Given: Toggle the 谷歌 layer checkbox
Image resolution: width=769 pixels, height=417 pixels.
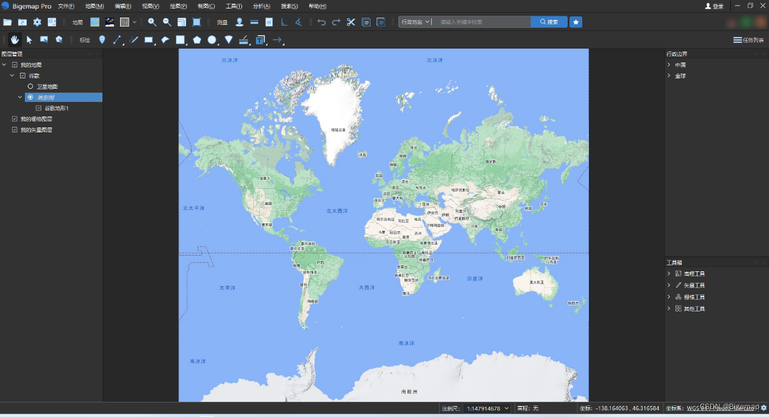Looking at the screenshot, I should click(22, 76).
